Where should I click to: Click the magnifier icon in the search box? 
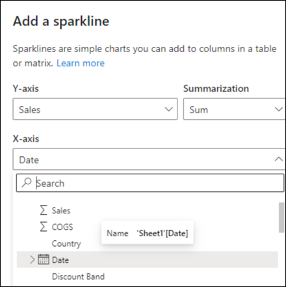(27, 182)
